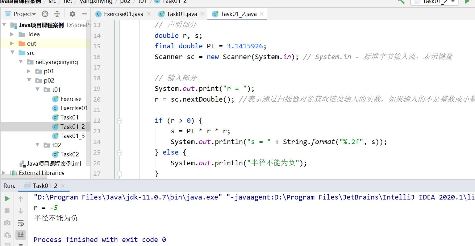Click the p01 package icon
This screenshot has width=475, height=246.
tap(39, 71)
